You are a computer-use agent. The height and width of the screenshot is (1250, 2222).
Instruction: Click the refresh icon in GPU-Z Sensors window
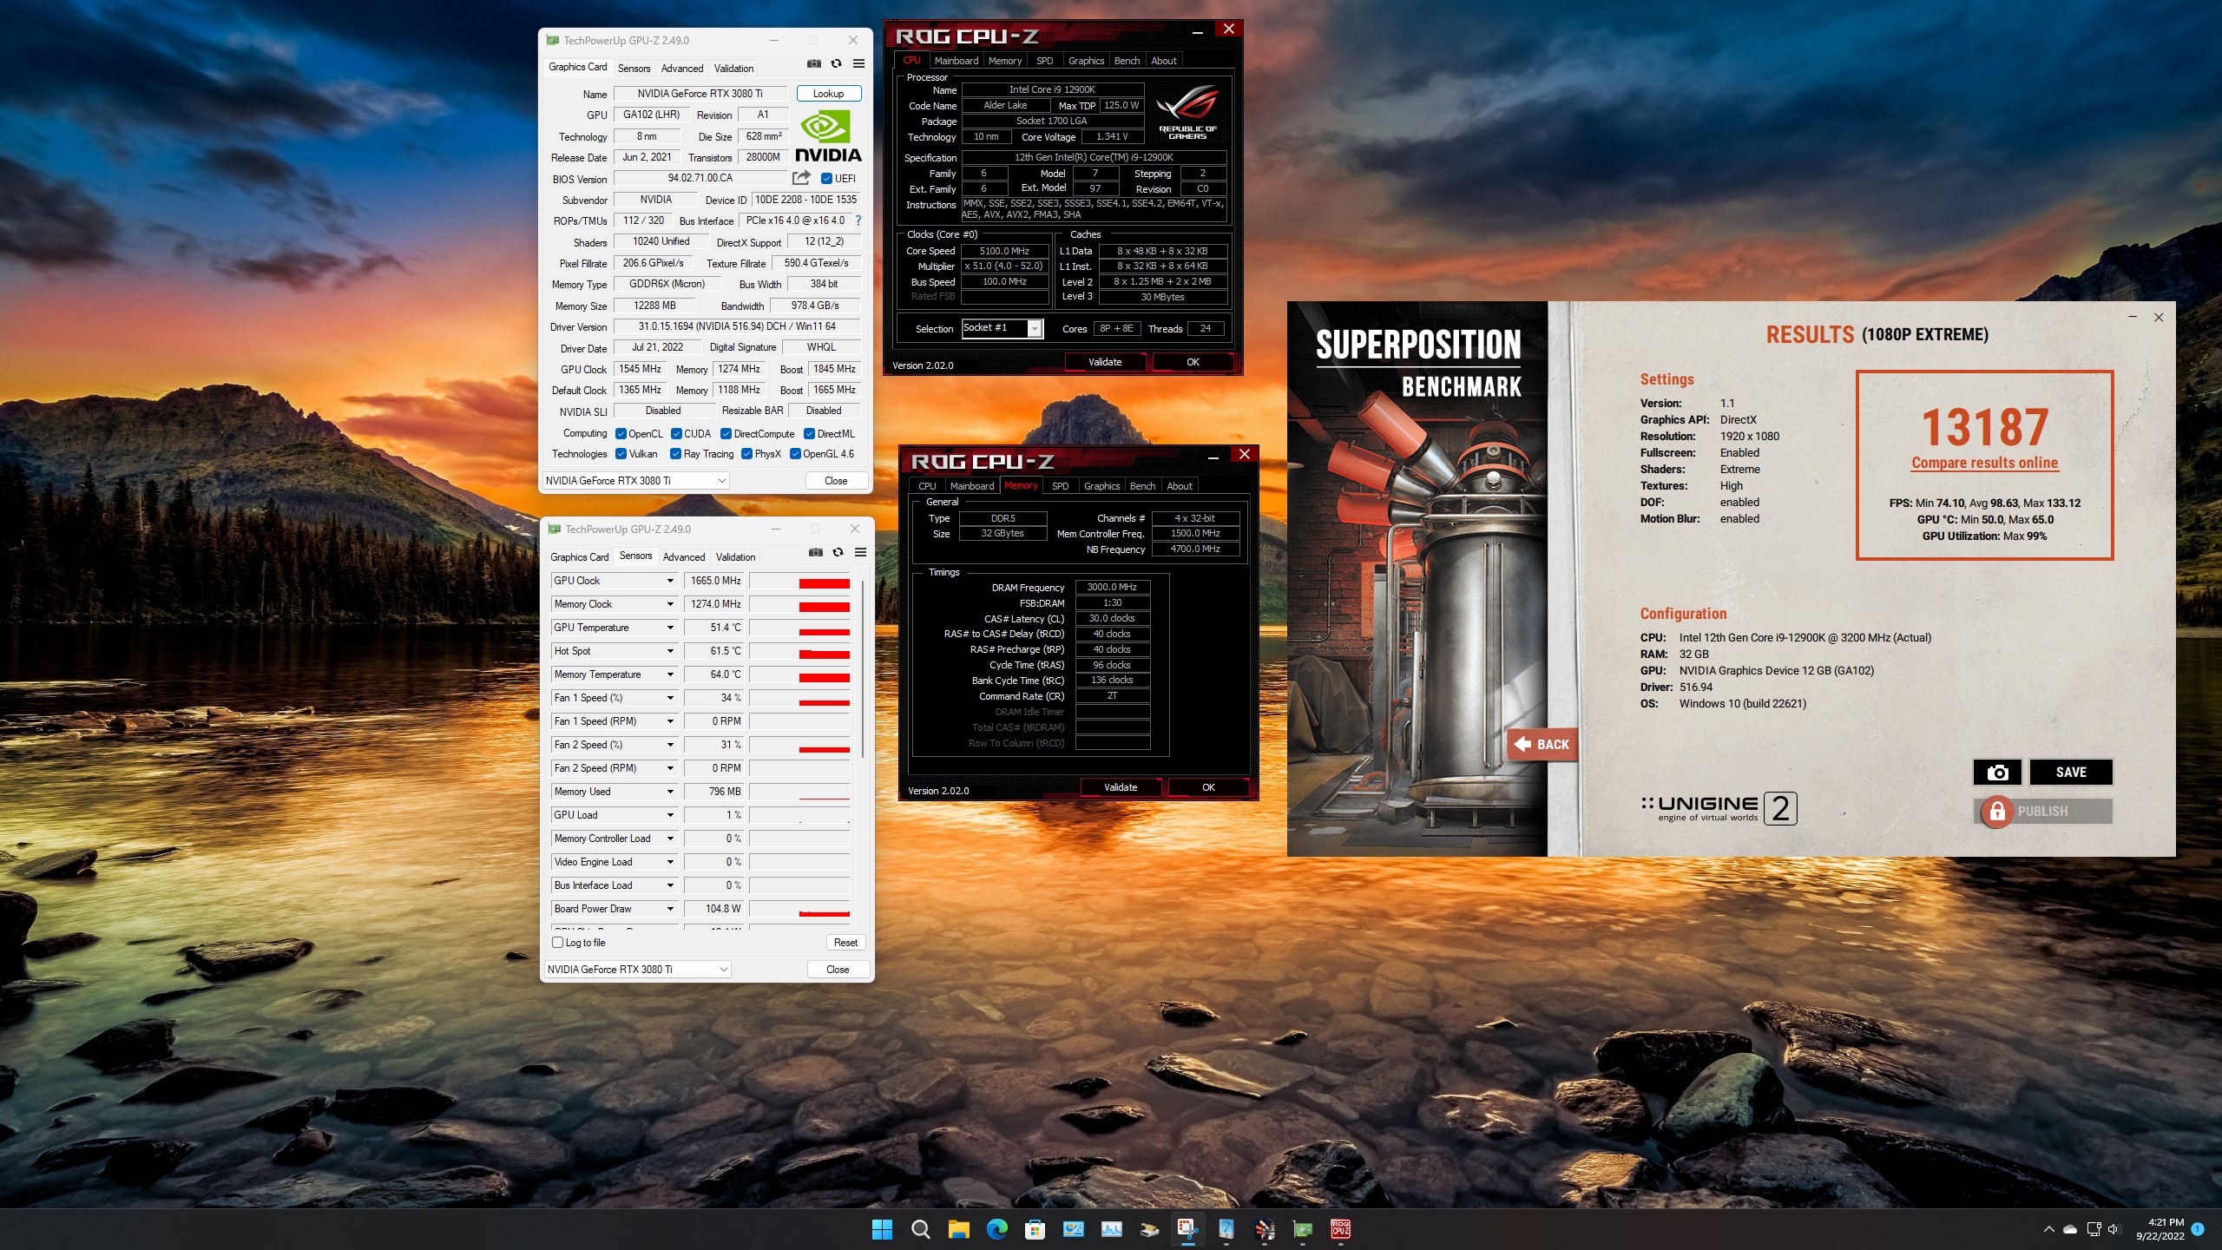(838, 552)
